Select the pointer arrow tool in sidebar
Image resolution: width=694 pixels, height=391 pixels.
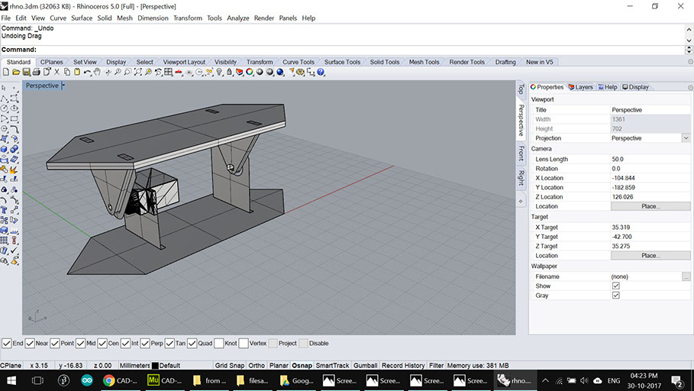click(x=4, y=88)
